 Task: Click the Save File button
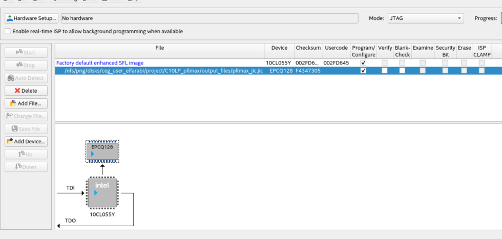click(26, 128)
